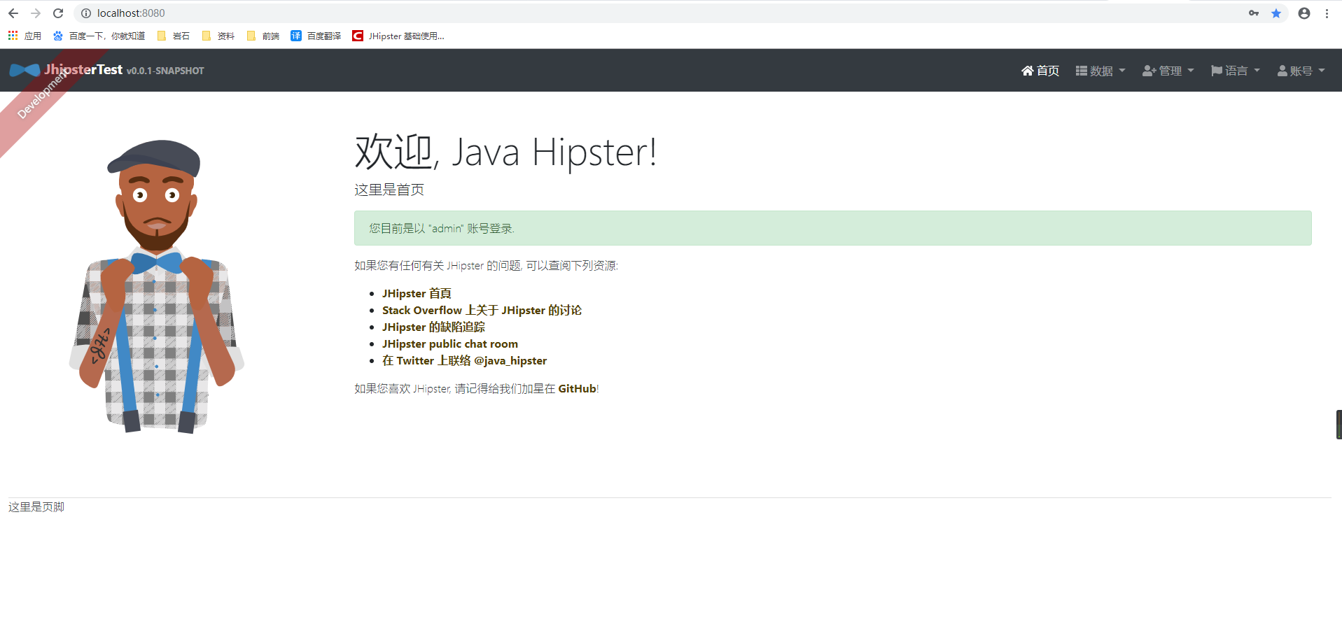Expand the 账号 account dropdown
This screenshot has width=1342, height=631.
tap(1301, 71)
